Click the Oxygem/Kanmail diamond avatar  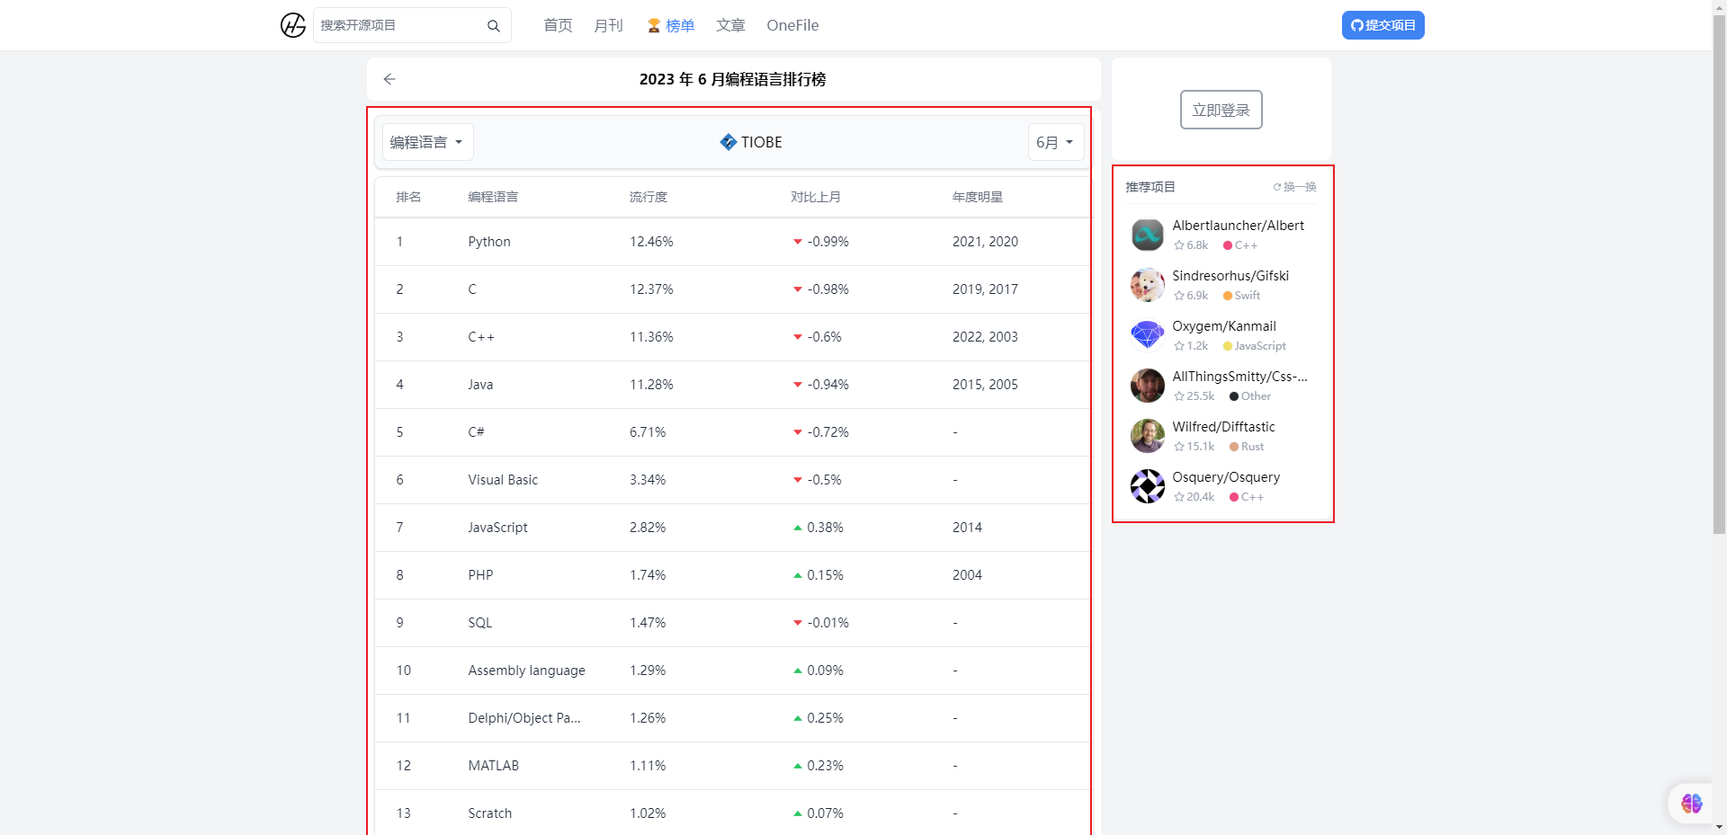coord(1147,336)
